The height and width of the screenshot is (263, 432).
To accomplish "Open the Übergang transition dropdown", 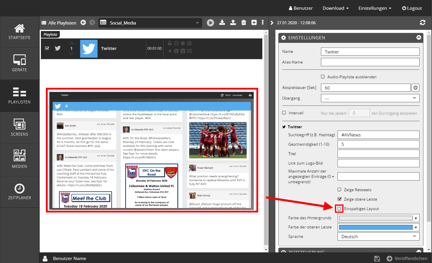I will coord(370,98).
